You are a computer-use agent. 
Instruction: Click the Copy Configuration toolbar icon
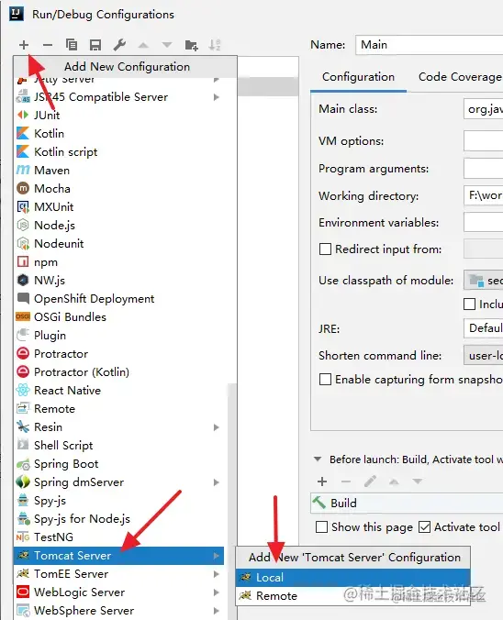coord(72,45)
